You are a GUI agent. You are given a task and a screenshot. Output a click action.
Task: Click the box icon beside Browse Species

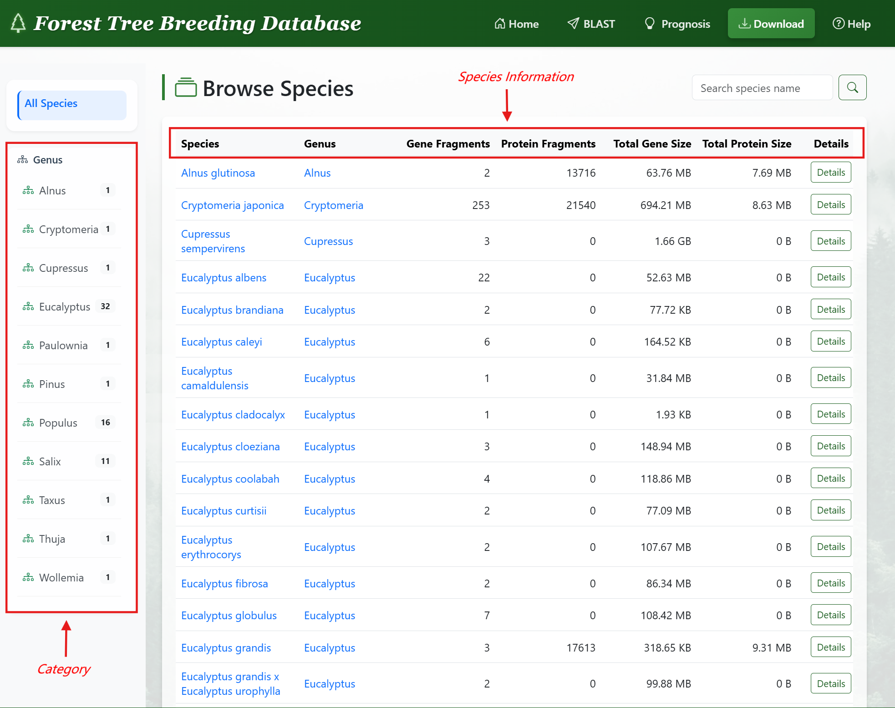tap(186, 87)
